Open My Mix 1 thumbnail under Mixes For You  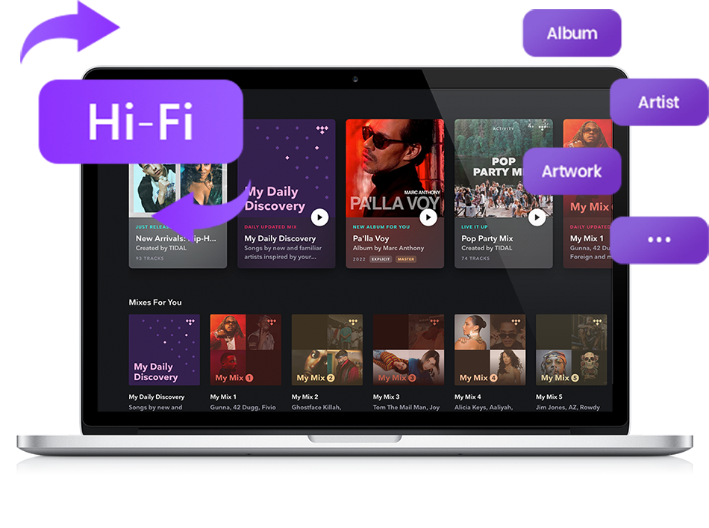(x=246, y=350)
